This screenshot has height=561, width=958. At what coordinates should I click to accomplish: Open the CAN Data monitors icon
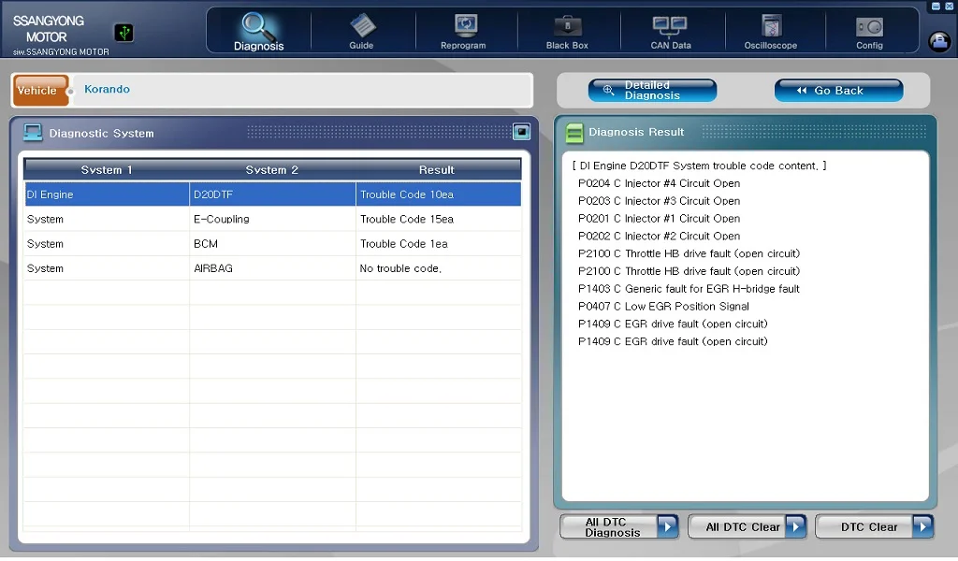tap(670, 26)
